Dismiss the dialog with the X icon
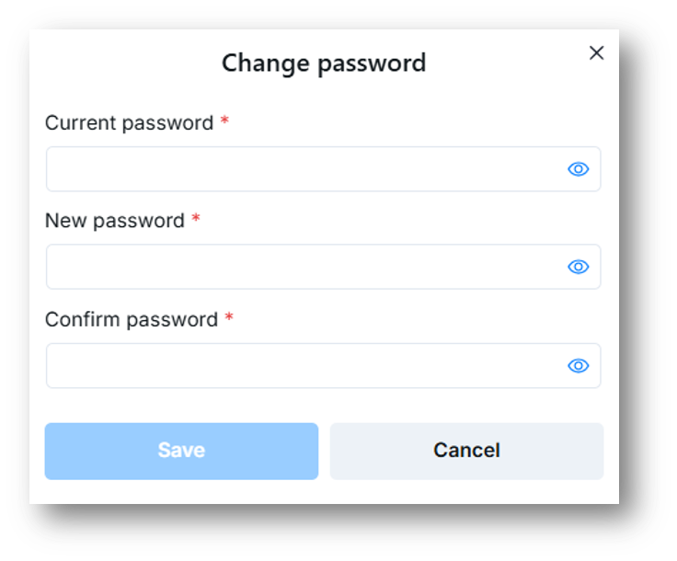 (596, 53)
